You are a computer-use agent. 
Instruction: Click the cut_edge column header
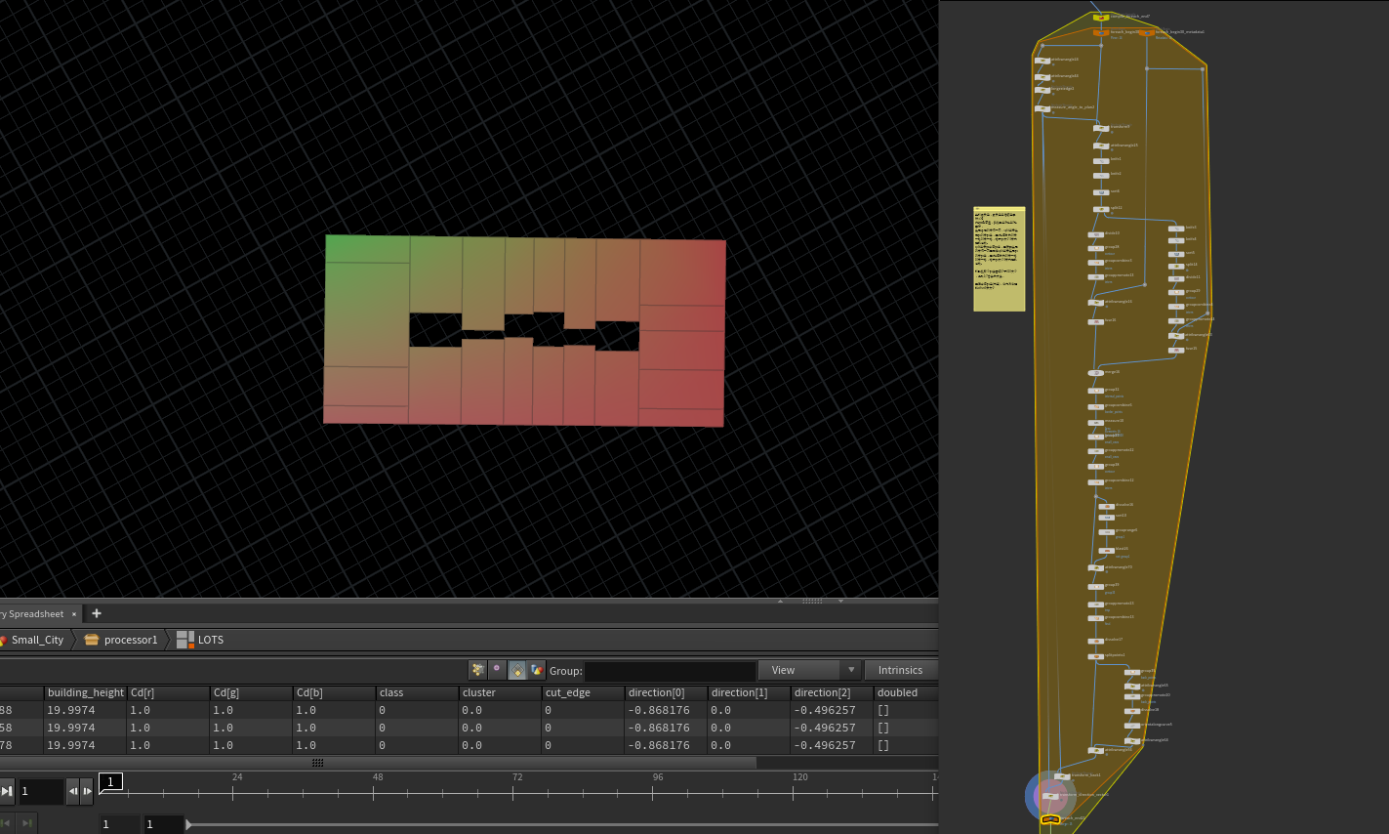(x=568, y=692)
